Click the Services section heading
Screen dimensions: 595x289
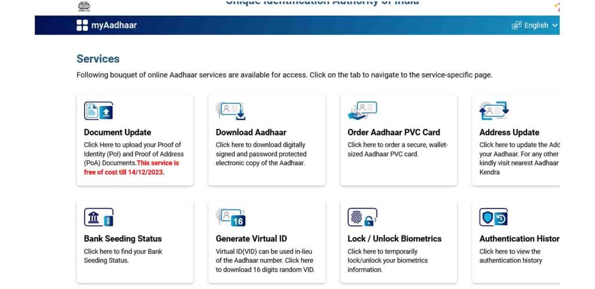point(98,59)
